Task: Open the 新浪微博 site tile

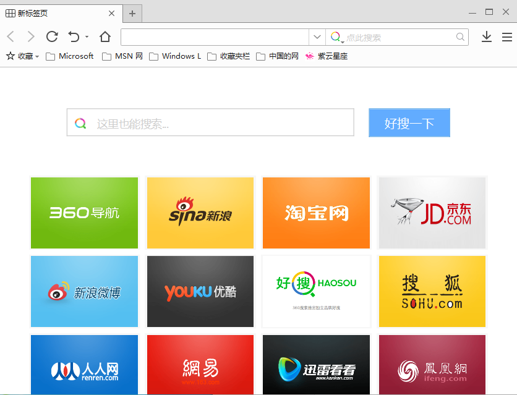Action: (x=84, y=291)
